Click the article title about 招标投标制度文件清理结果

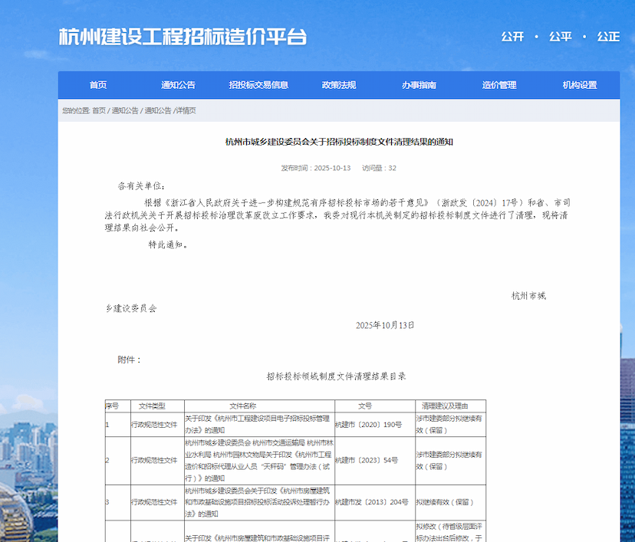coord(339,142)
